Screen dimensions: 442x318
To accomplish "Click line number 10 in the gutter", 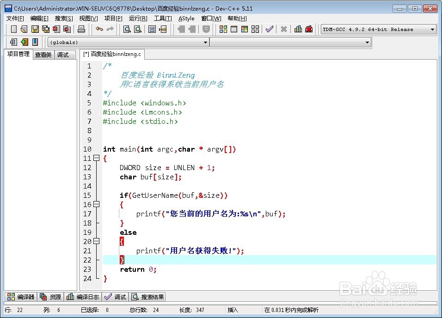I will (87, 149).
